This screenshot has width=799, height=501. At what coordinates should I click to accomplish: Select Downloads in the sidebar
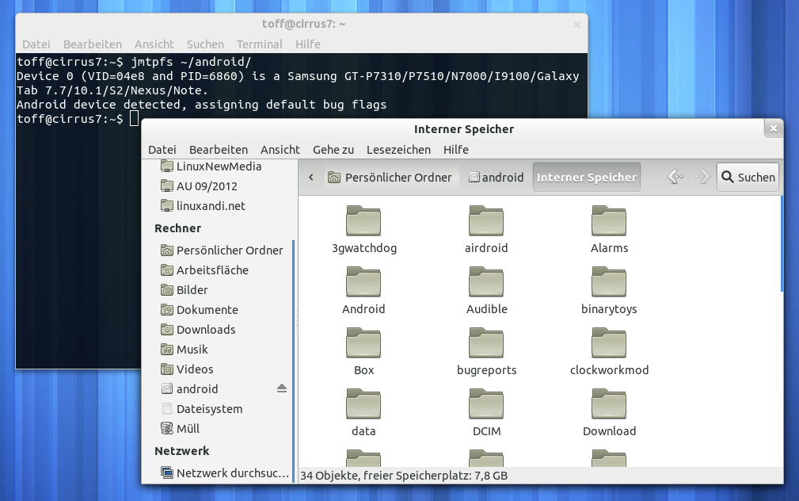pyautogui.click(x=205, y=330)
